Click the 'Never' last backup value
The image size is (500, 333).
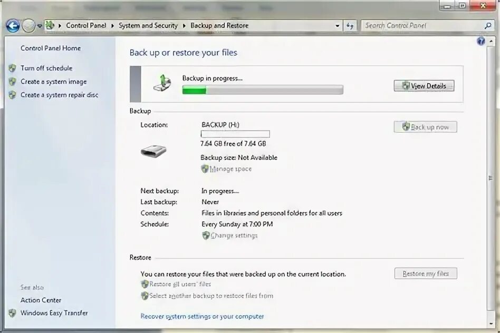coord(210,202)
